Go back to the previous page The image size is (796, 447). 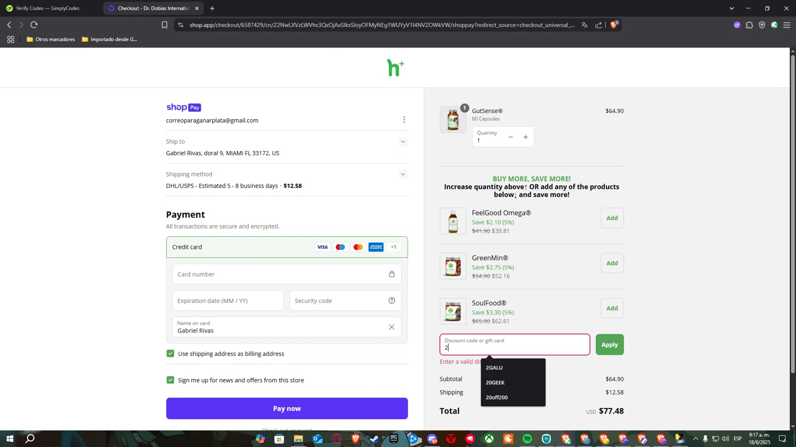[x=9, y=25]
